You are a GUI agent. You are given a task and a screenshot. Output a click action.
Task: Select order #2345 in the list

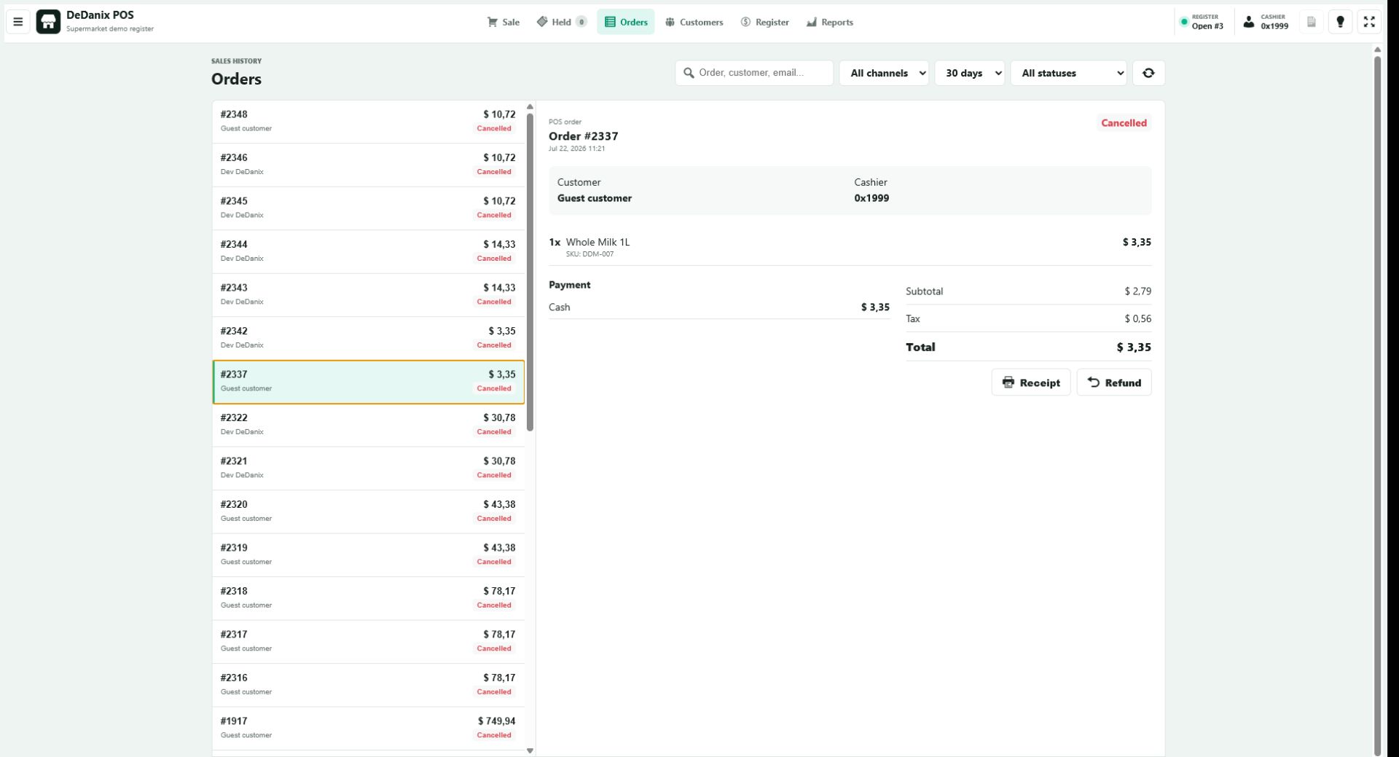[368, 208]
